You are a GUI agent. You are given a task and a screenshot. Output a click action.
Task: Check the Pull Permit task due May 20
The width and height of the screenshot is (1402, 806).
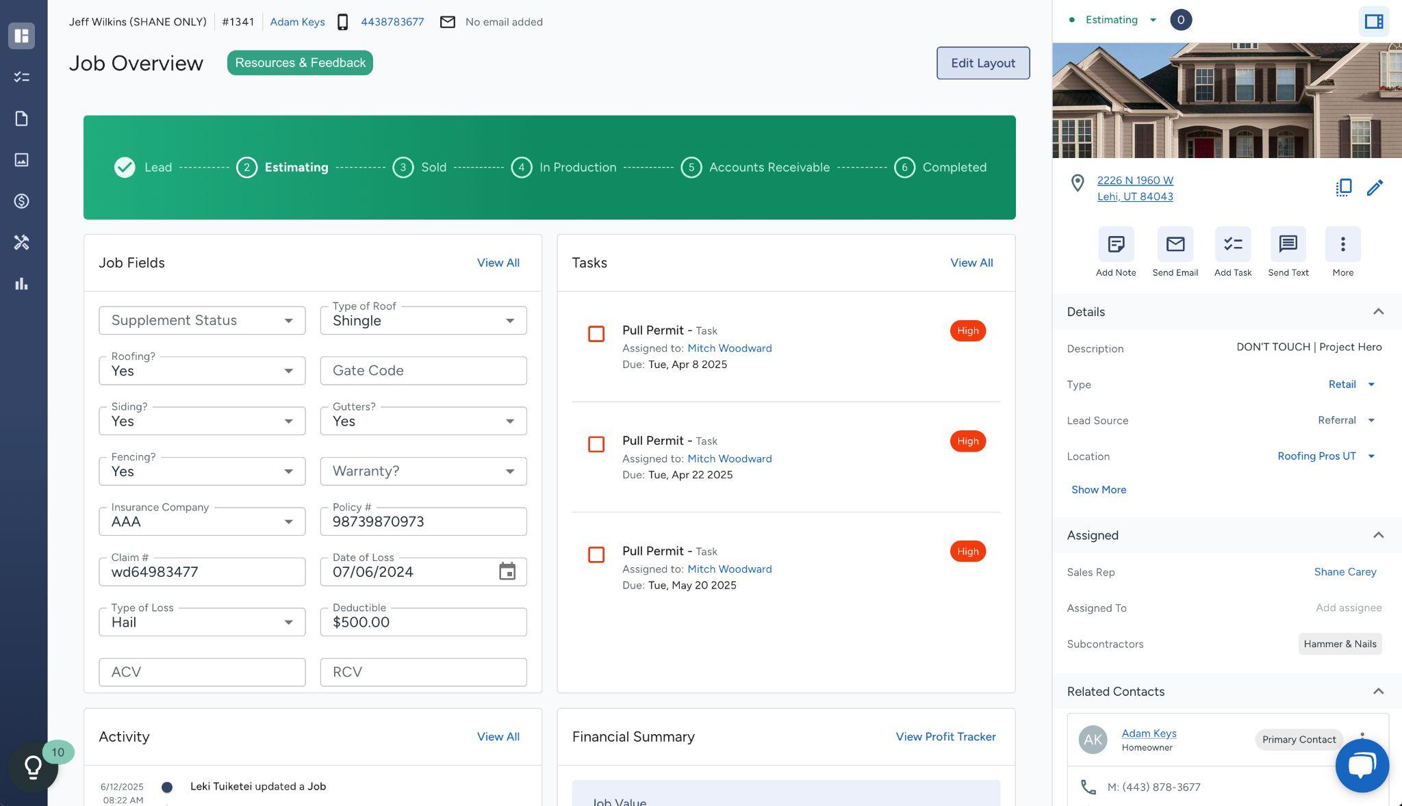coord(596,555)
